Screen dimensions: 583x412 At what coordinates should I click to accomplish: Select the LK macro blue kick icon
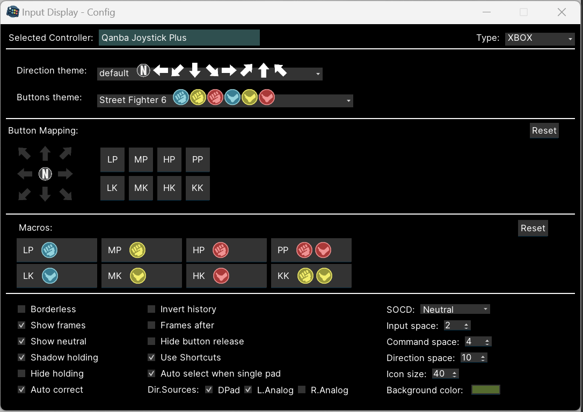tap(49, 276)
